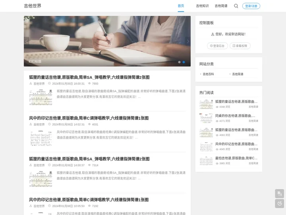Viewport: 286px width, 215px height.
Task: Click author icon in the 14:00:37 article row
Action: pyautogui.click(x=31, y=165)
